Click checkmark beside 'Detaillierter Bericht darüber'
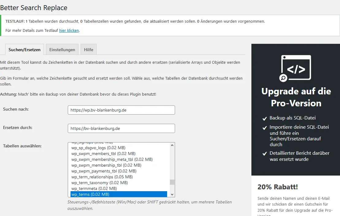This screenshot has height=216, width=340. pyautogui.click(x=265, y=153)
